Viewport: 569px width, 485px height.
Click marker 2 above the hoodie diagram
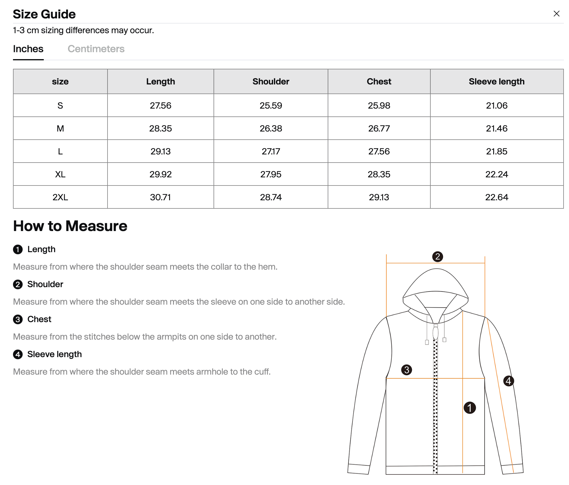pyautogui.click(x=437, y=257)
